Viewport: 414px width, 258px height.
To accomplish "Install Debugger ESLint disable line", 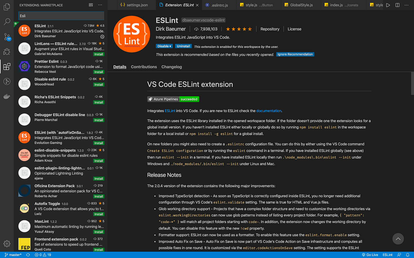I will point(99,120).
